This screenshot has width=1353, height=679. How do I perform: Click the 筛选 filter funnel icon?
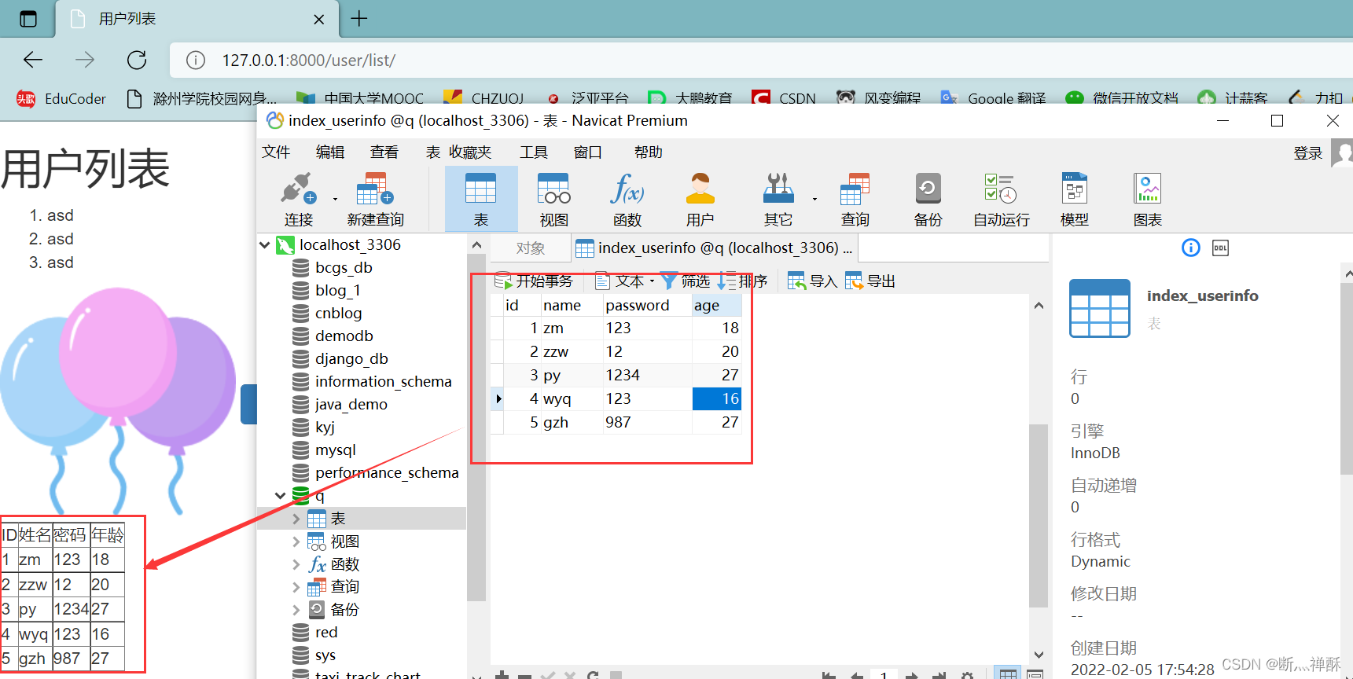coord(668,281)
